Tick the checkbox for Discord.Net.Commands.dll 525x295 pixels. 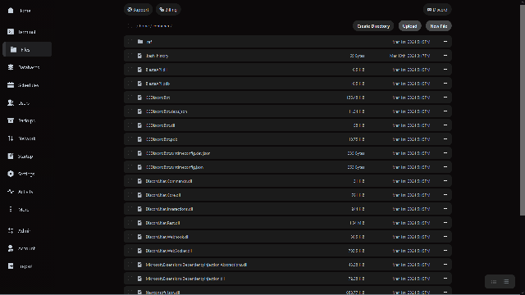[130, 181]
